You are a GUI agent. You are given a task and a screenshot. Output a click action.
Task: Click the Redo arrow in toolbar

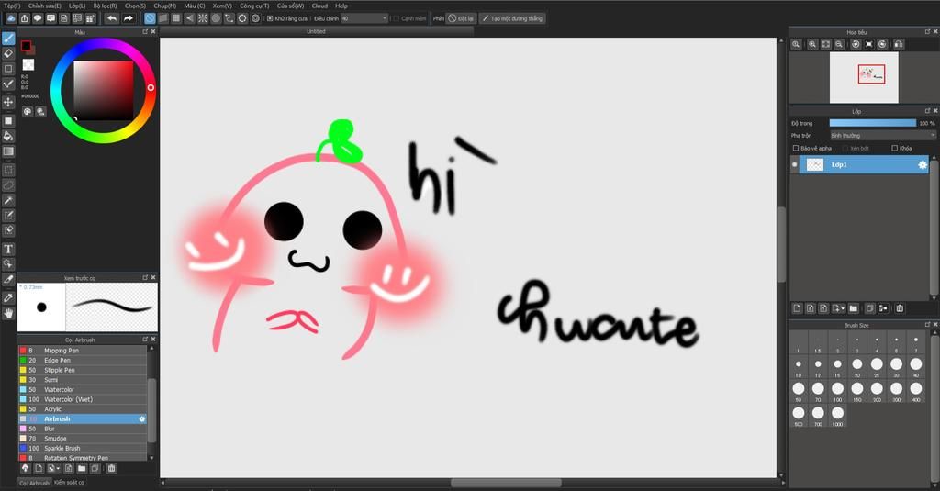tap(128, 18)
